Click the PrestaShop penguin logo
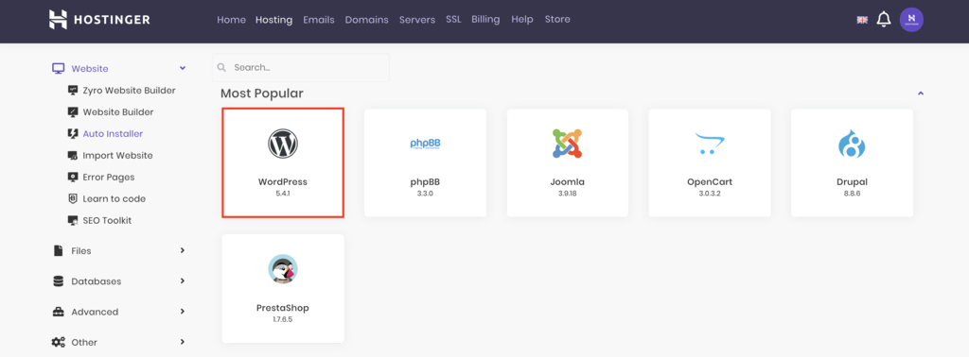Image resolution: width=969 pixels, height=357 pixels. click(x=283, y=269)
